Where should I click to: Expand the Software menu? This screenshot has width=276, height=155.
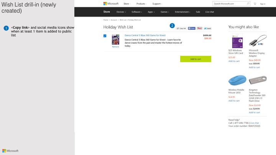pyautogui.click(x=137, y=12)
